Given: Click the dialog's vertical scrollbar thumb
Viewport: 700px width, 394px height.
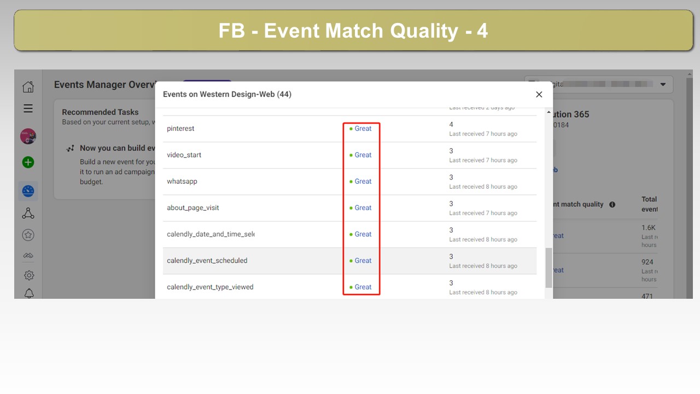Looking at the screenshot, I should coord(549,268).
